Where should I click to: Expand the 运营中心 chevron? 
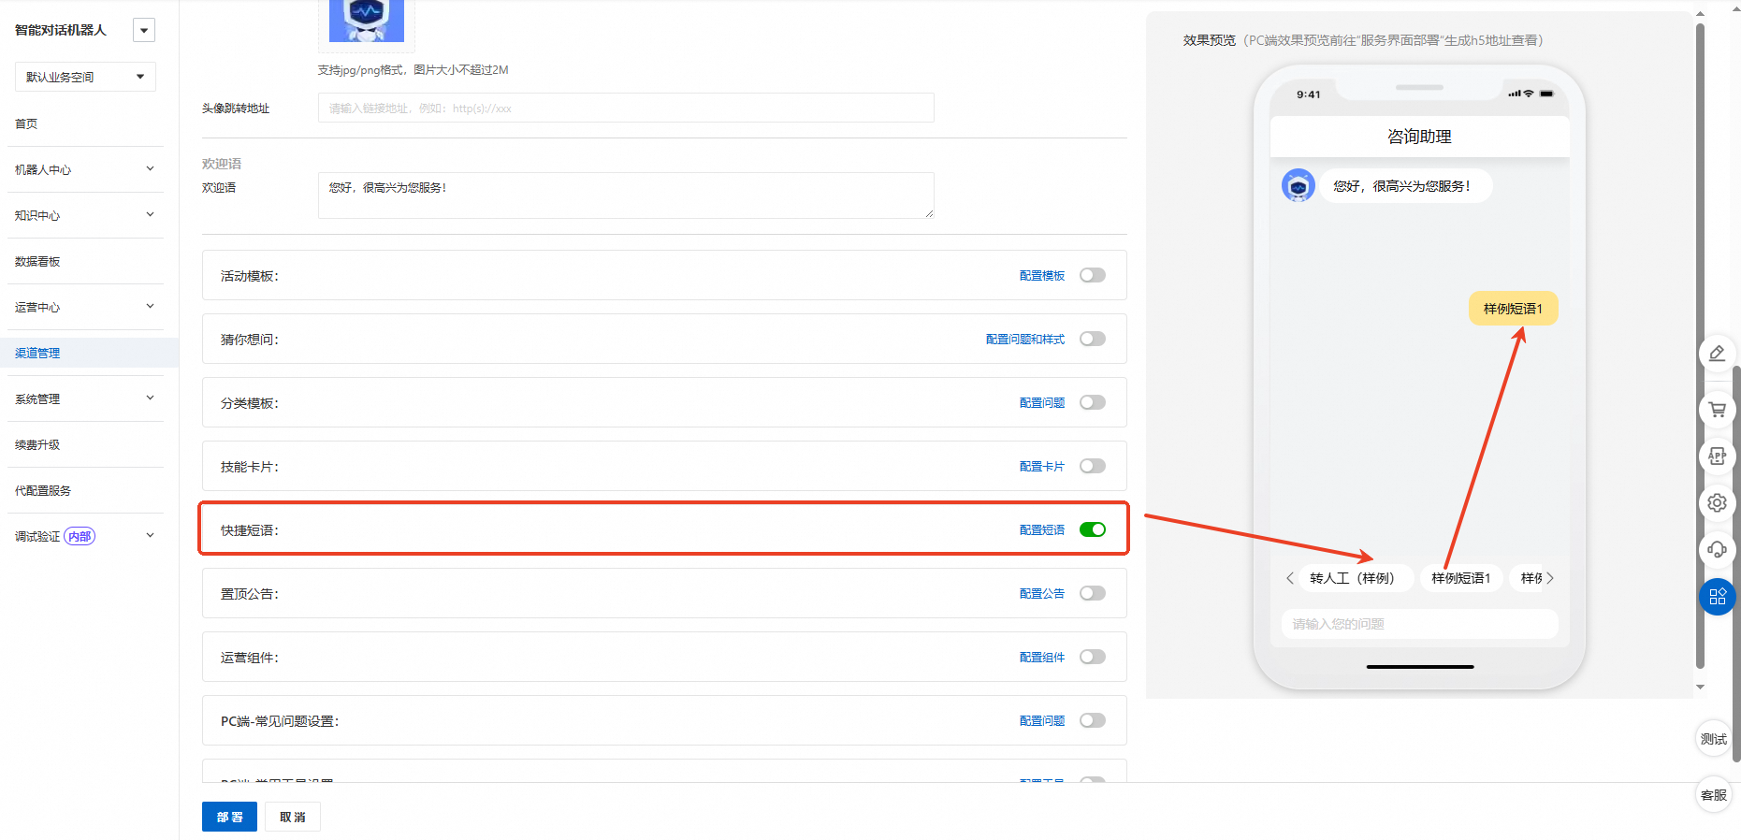(x=150, y=307)
